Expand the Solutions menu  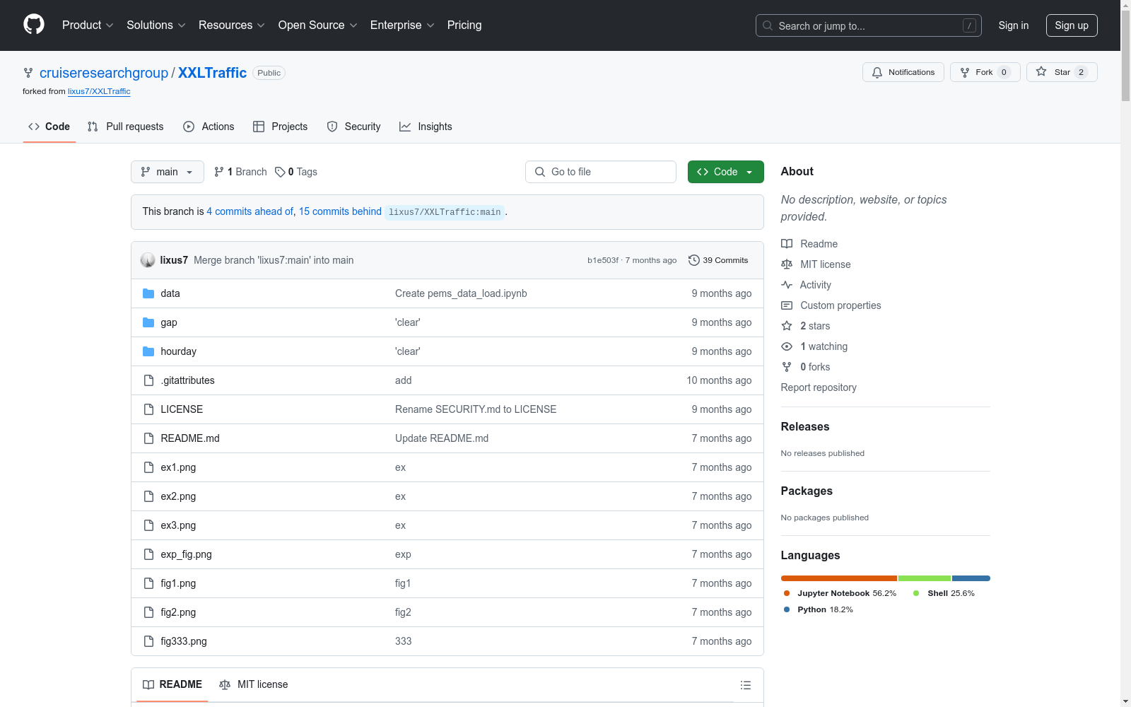(156, 25)
